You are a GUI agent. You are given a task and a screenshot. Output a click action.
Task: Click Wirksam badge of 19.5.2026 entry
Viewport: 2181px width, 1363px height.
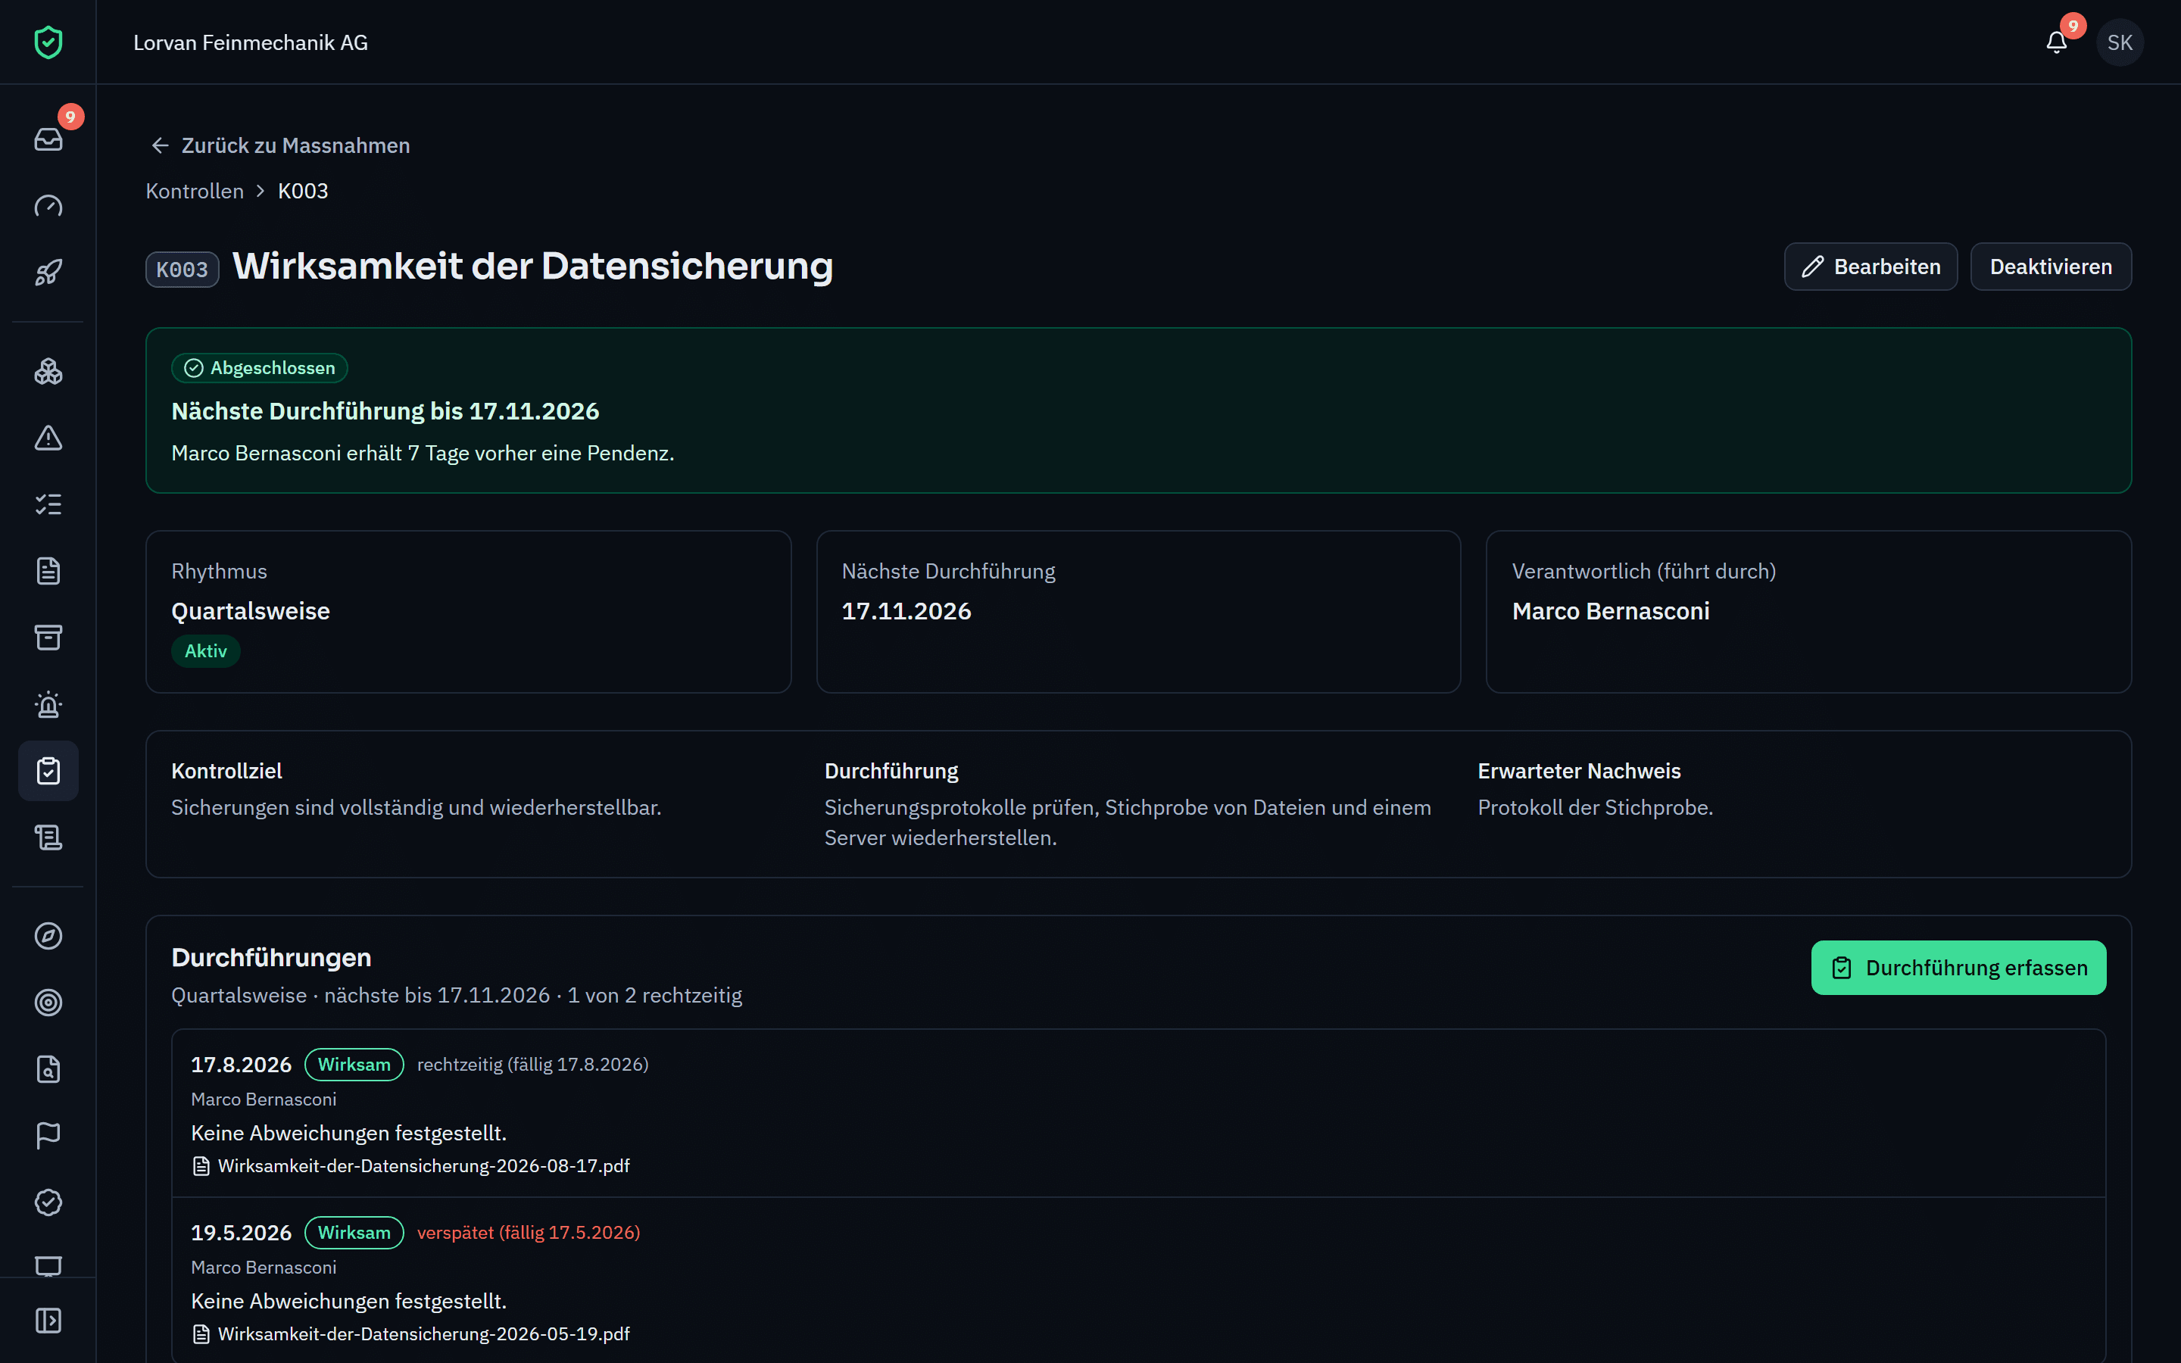pos(354,1232)
